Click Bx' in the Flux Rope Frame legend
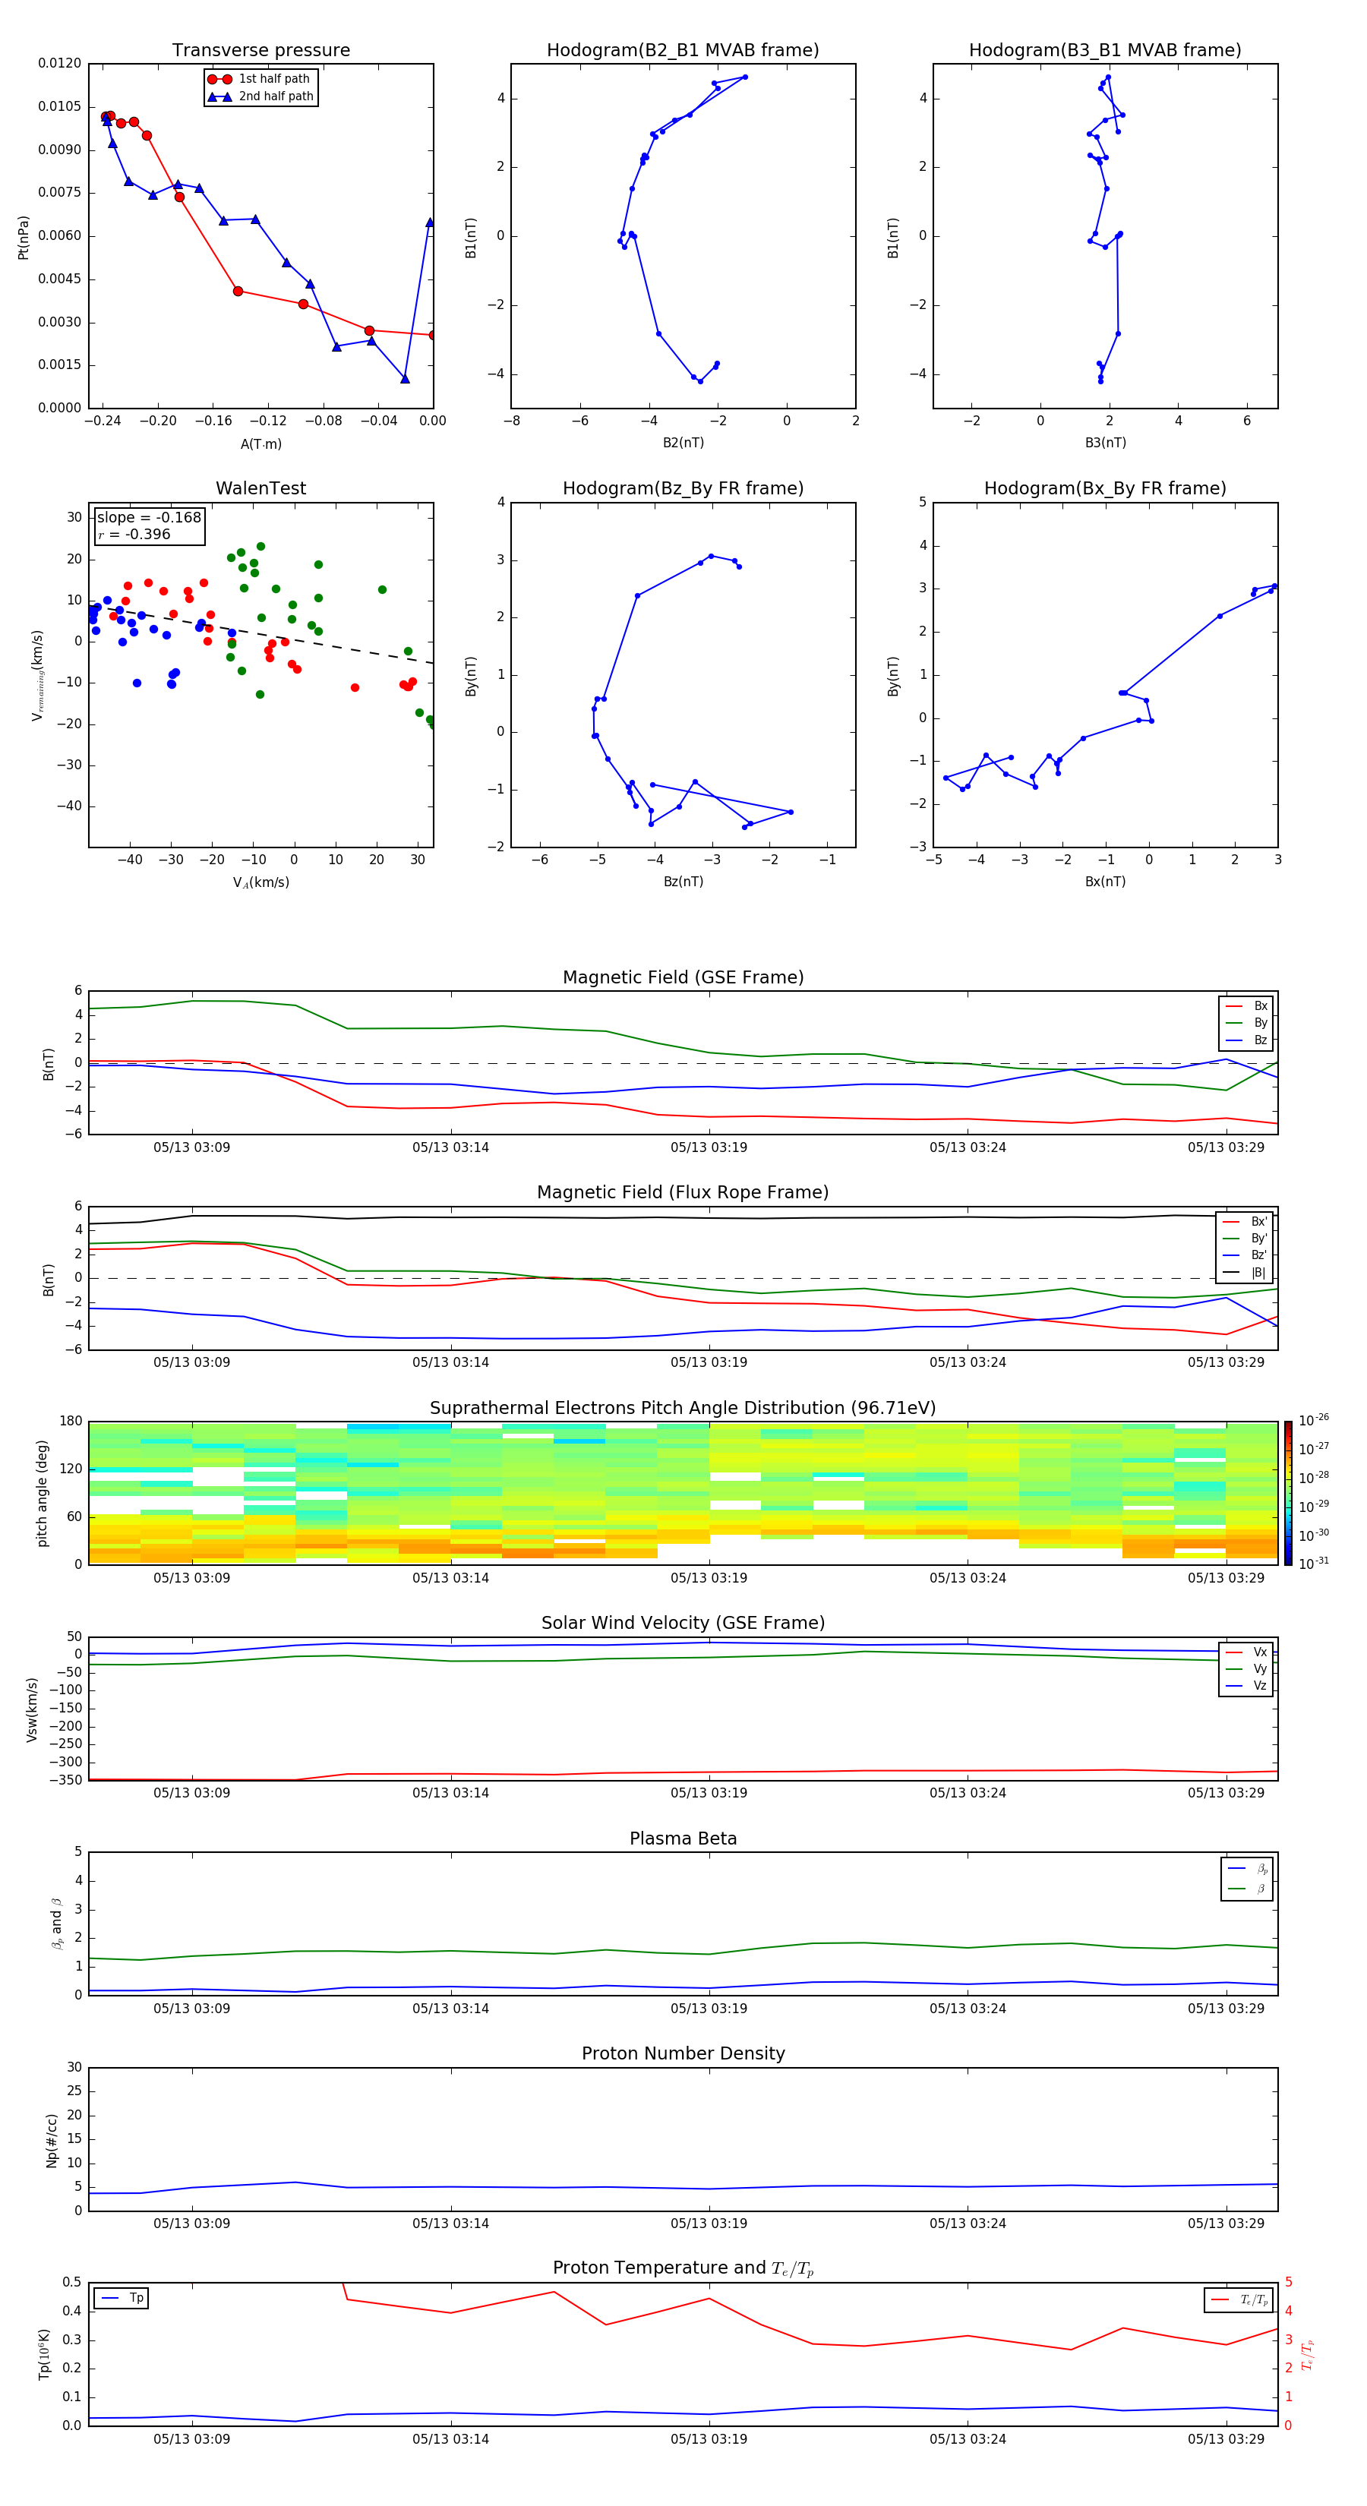This screenshot has width=1367, height=2506. point(1245,1222)
